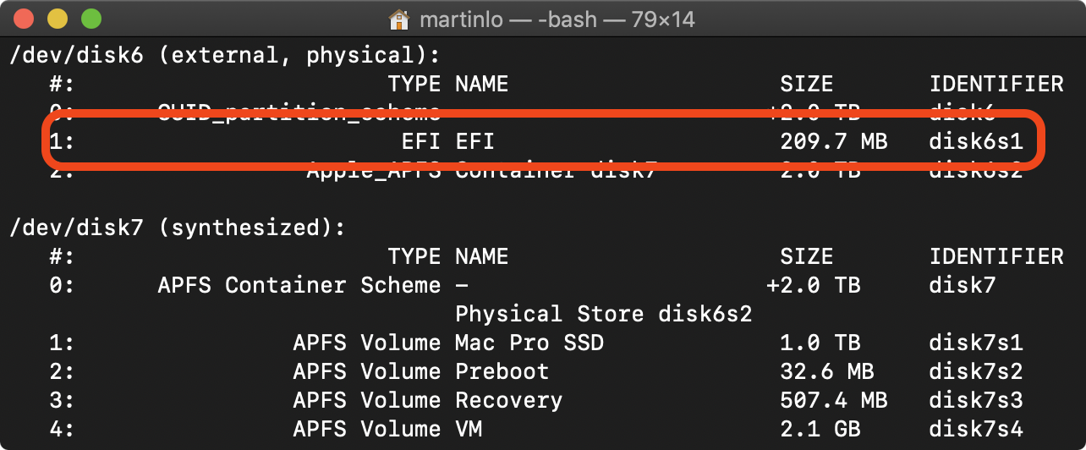The height and width of the screenshot is (450, 1086).
Task: Click the disk7s1 identifier
Action: (x=976, y=343)
